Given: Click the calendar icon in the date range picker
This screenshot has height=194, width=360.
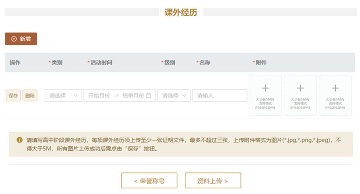Looking at the screenshot, I should point(149,95).
